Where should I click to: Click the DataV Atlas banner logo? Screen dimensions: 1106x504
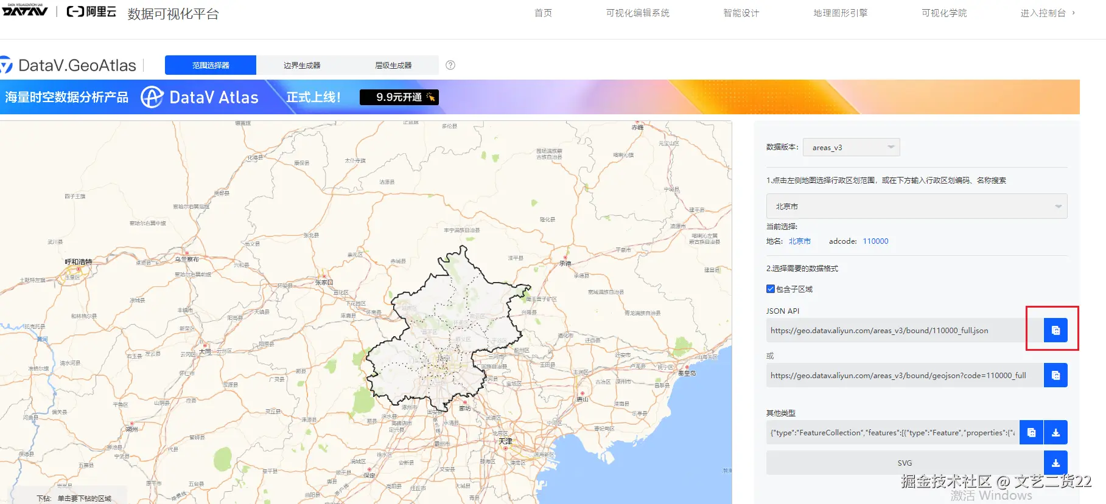tap(200, 97)
